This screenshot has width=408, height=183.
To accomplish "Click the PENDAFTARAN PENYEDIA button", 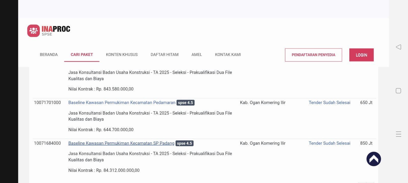I will (x=313, y=55).
